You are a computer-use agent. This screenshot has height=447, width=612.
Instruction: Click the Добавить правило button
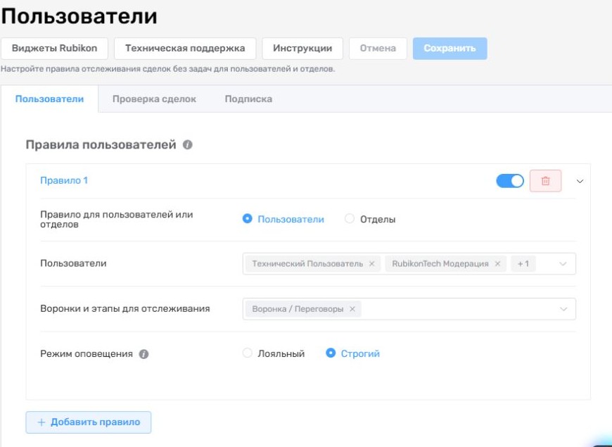point(88,422)
